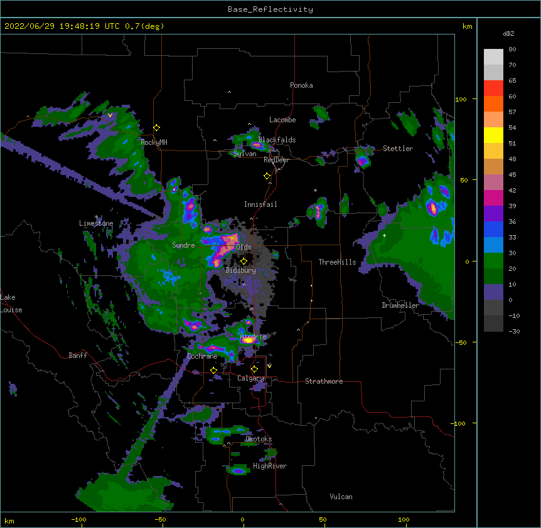The width and height of the screenshot is (541, 528).
Task: Select the magenta 39-42 dBZ legend swatch
Action: click(493, 198)
